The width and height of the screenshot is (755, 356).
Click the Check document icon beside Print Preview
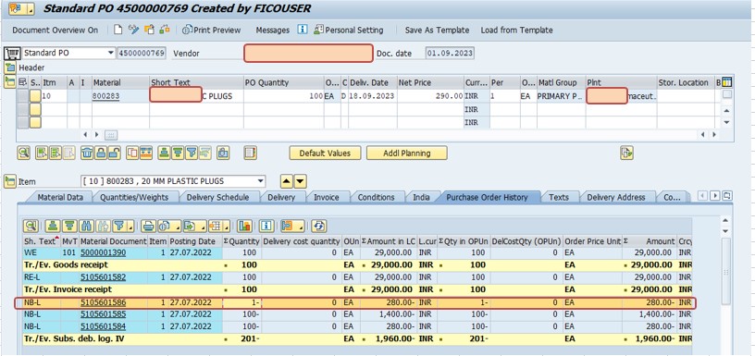coord(165,30)
